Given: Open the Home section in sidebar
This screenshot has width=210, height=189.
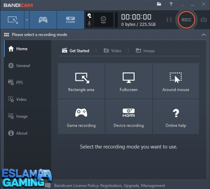Looking at the screenshot, I should [27, 49].
